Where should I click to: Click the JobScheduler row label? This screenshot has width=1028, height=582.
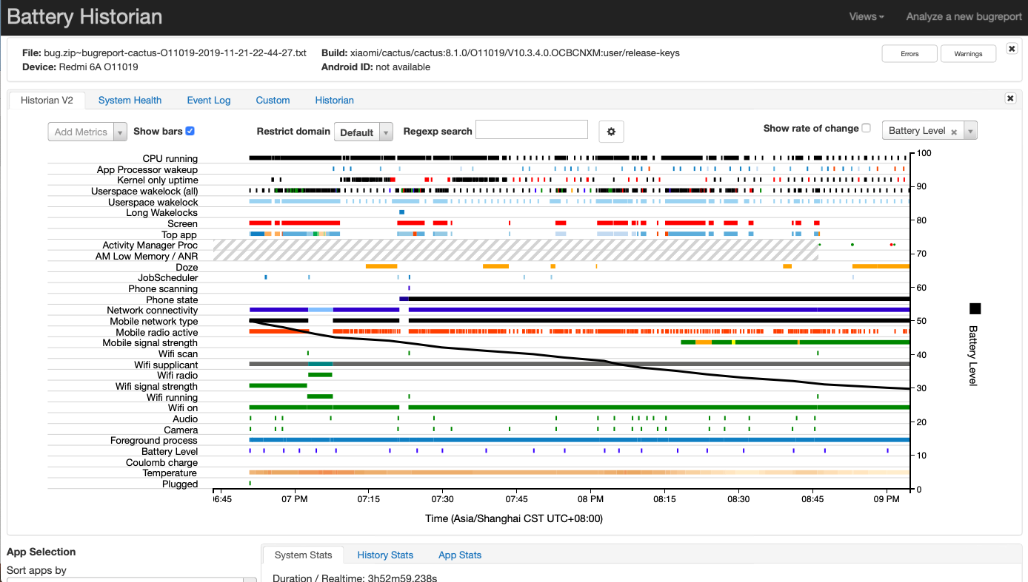tap(168, 278)
